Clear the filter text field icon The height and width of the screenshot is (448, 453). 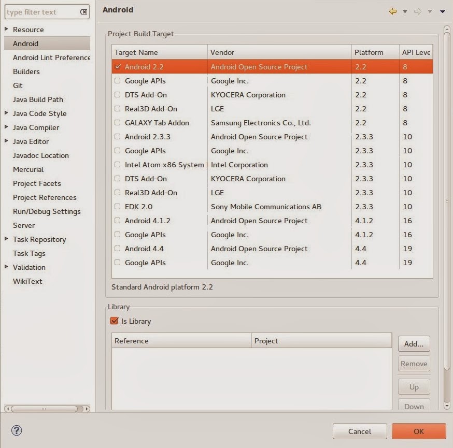point(83,12)
